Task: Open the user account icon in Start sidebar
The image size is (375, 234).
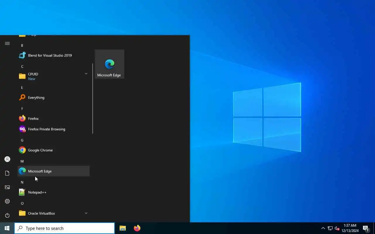Action: (x=7, y=159)
